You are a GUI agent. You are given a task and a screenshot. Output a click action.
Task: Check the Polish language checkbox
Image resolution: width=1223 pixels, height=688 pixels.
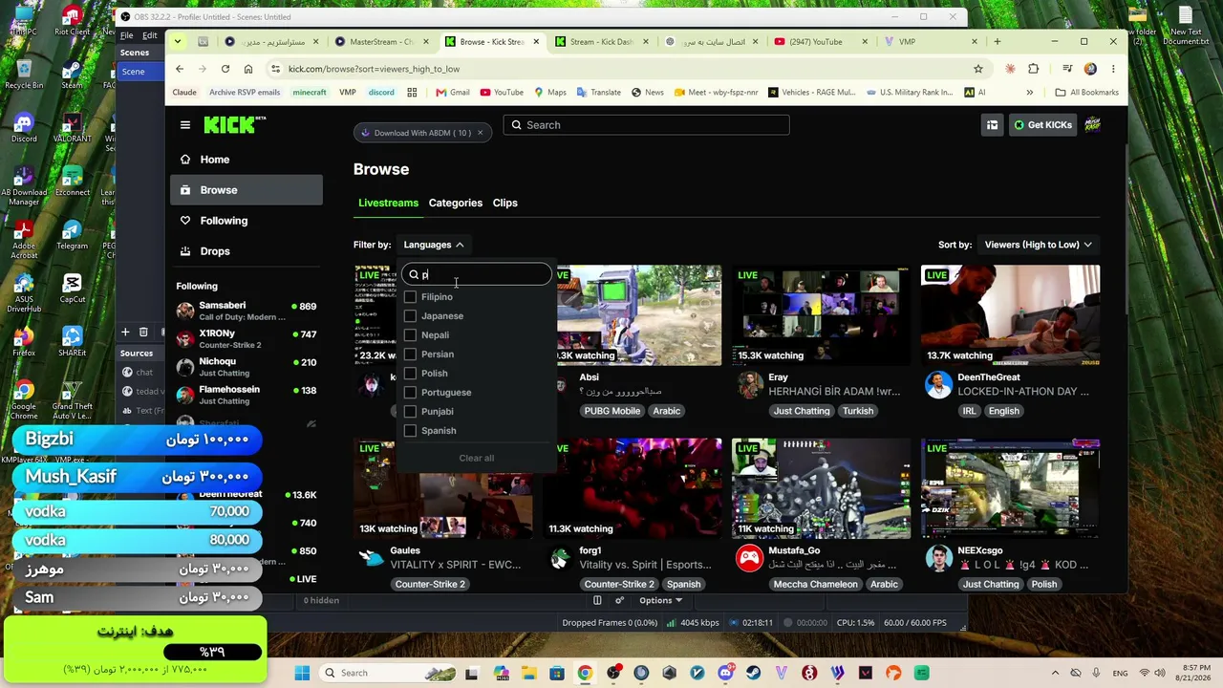[x=410, y=374]
